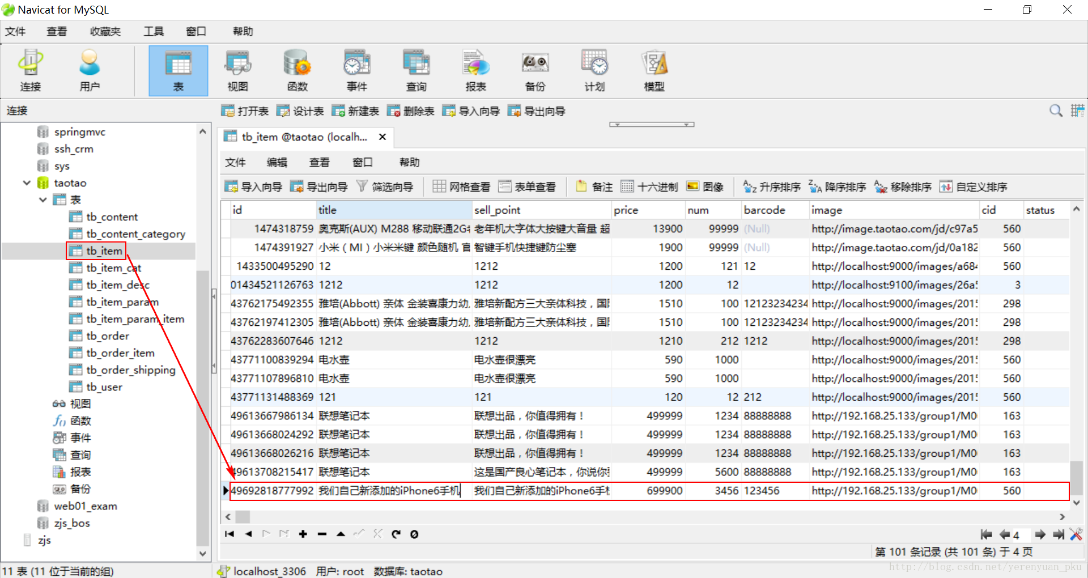Go to next page arrow
1088x578 pixels.
tap(1040, 534)
